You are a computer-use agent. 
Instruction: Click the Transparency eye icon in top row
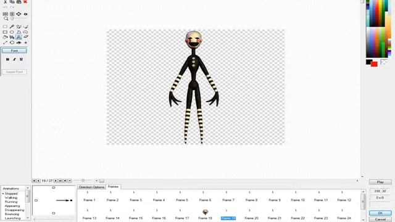pyautogui.click(x=25, y=14)
